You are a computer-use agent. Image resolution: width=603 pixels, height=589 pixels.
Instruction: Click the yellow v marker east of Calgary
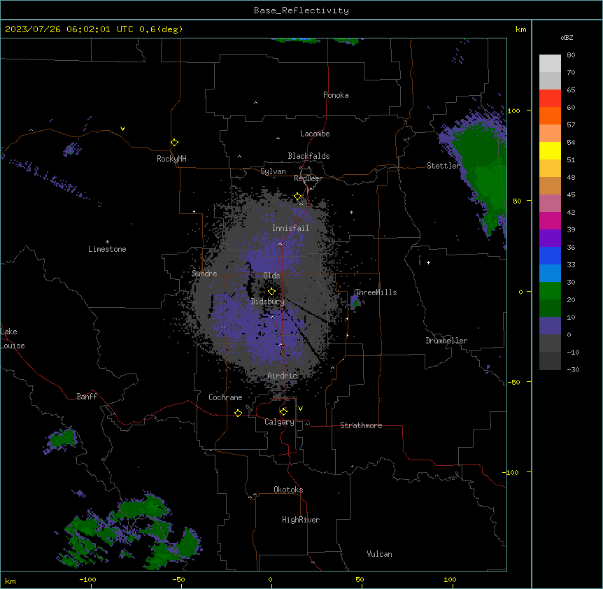click(300, 409)
